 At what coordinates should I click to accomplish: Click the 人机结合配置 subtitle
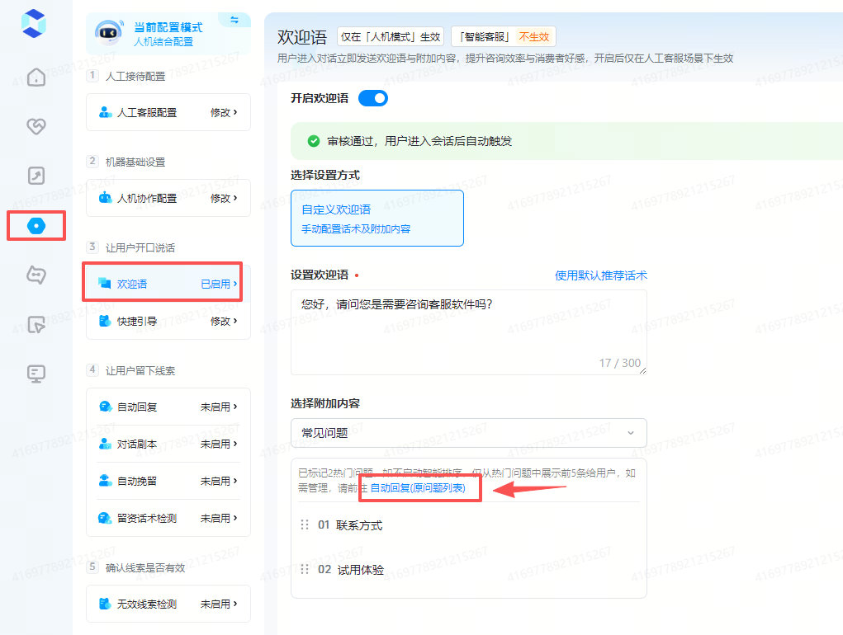(x=163, y=42)
